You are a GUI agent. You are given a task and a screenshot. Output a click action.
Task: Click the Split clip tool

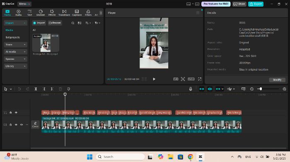(x=36, y=89)
